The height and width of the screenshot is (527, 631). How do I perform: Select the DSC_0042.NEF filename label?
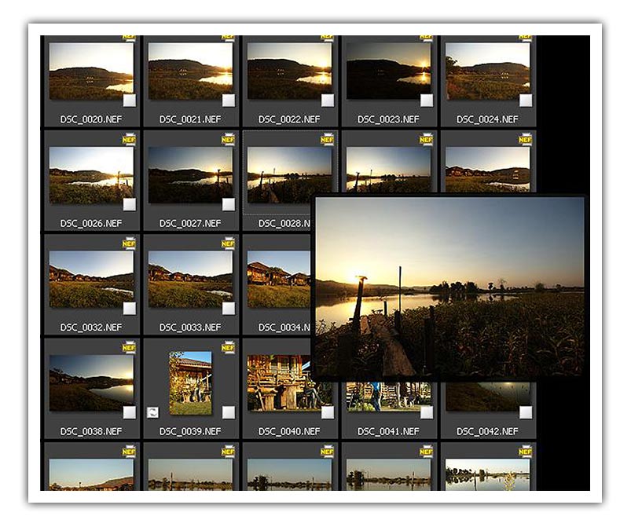point(487,431)
